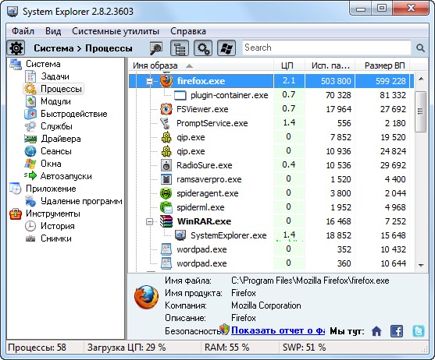Image resolution: width=435 pixels, height=360 pixels.
Task: Collapse the WinRAR.exe process tree
Action: pyautogui.click(x=149, y=221)
